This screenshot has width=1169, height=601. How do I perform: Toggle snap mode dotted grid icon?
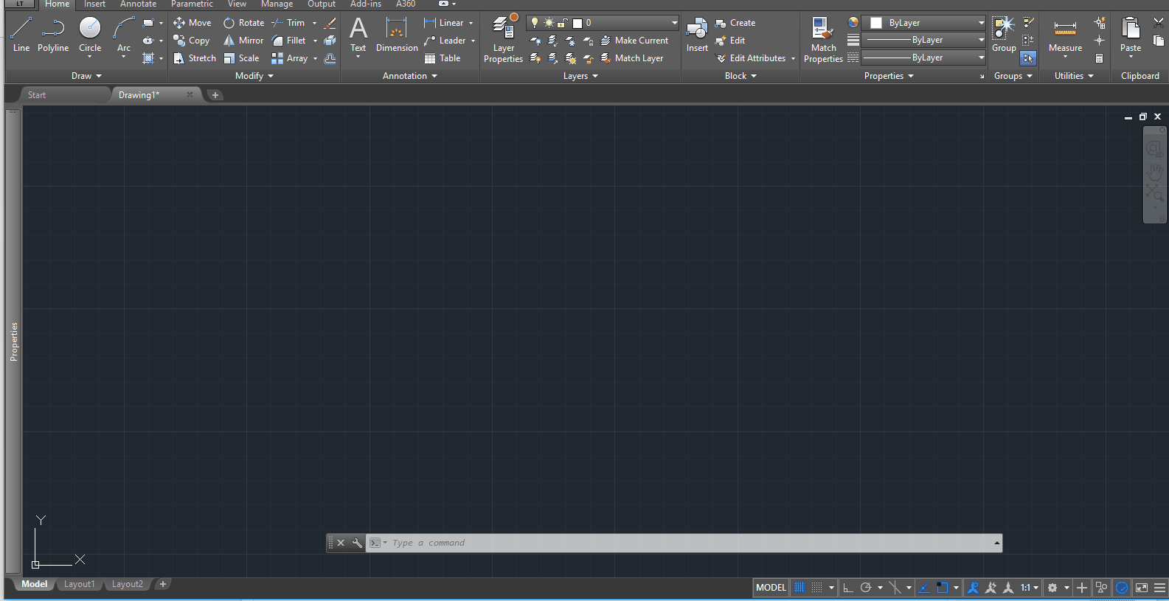[816, 588]
